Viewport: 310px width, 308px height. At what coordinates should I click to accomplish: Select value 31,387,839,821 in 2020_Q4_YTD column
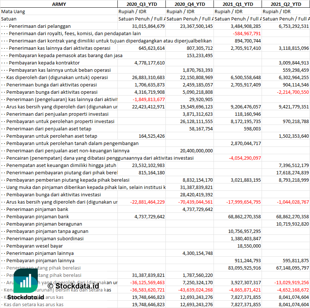coord(196,187)
